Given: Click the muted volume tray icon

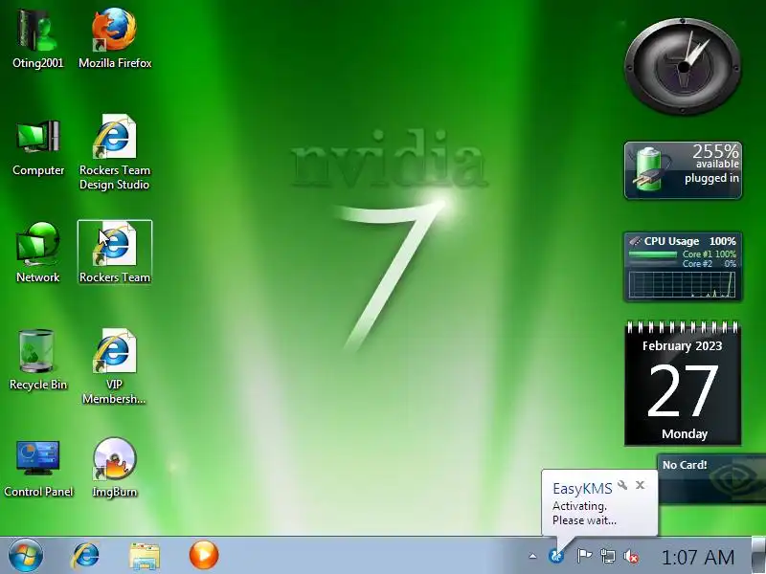Looking at the screenshot, I should coord(631,556).
